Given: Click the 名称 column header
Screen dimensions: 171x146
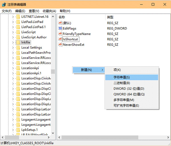Looking at the screenshot, I should [x=62, y=17].
